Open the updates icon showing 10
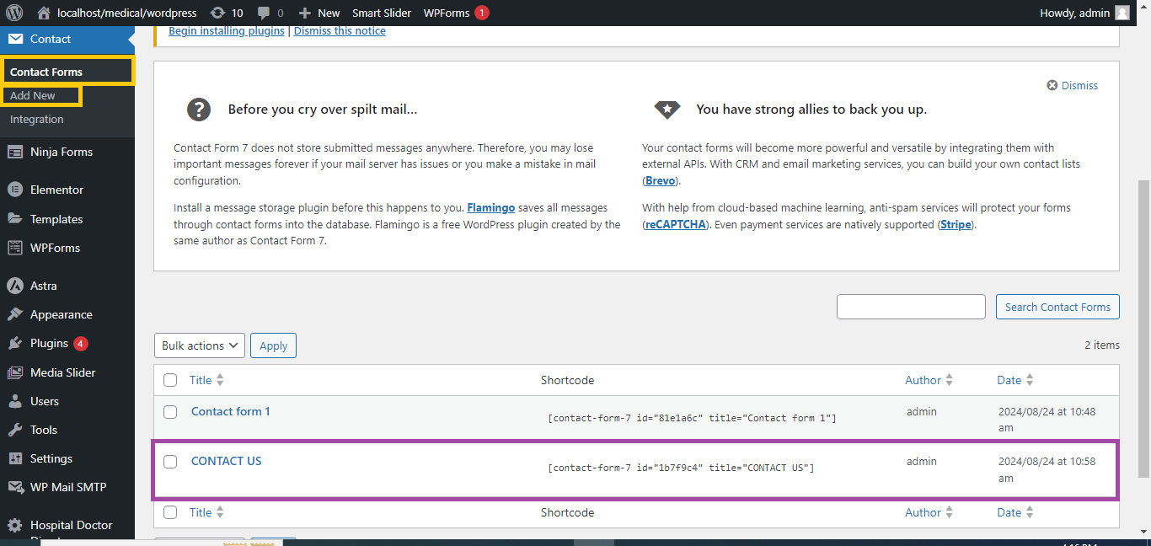This screenshot has width=1151, height=546. click(217, 13)
